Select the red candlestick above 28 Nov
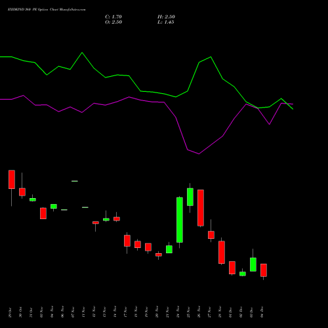This screenshot has height=328, width=328. [x=222, y=252]
